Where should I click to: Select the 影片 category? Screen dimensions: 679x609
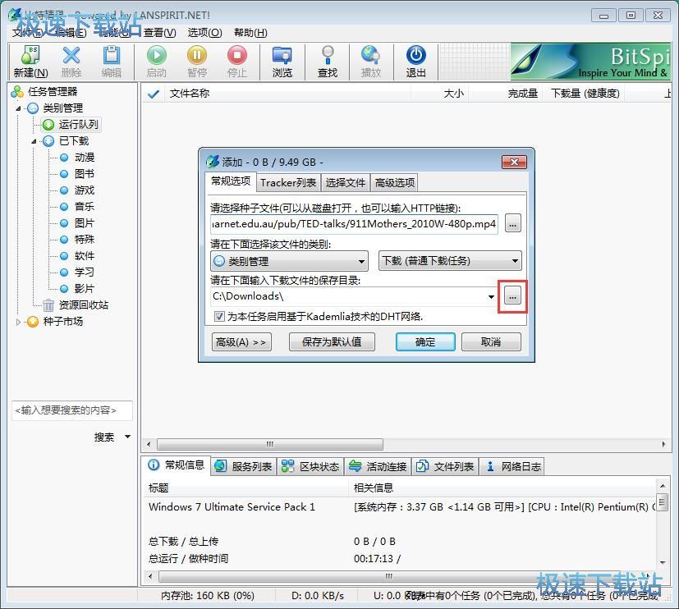click(77, 289)
